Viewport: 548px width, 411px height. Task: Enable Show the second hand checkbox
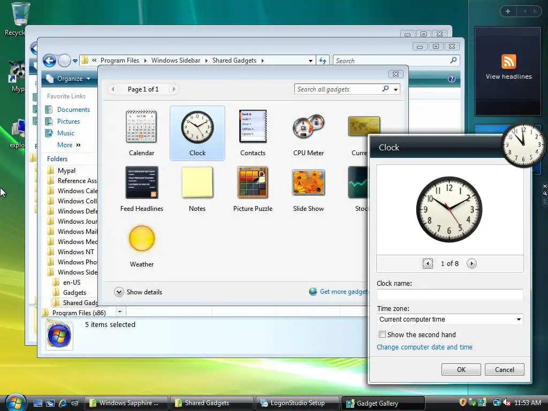point(382,334)
